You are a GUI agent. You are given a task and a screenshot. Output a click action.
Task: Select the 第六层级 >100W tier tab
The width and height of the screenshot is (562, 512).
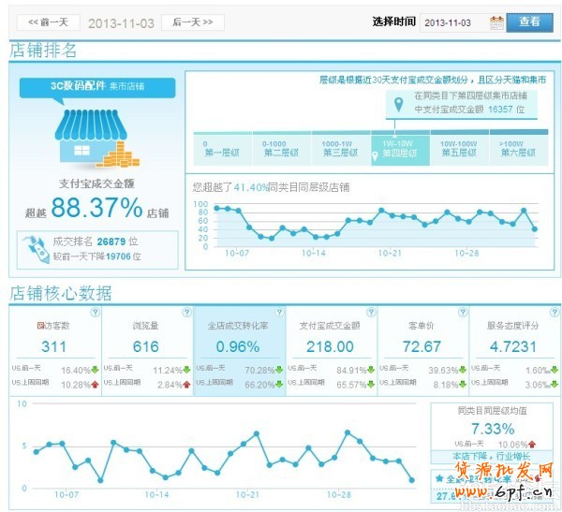coord(520,150)
